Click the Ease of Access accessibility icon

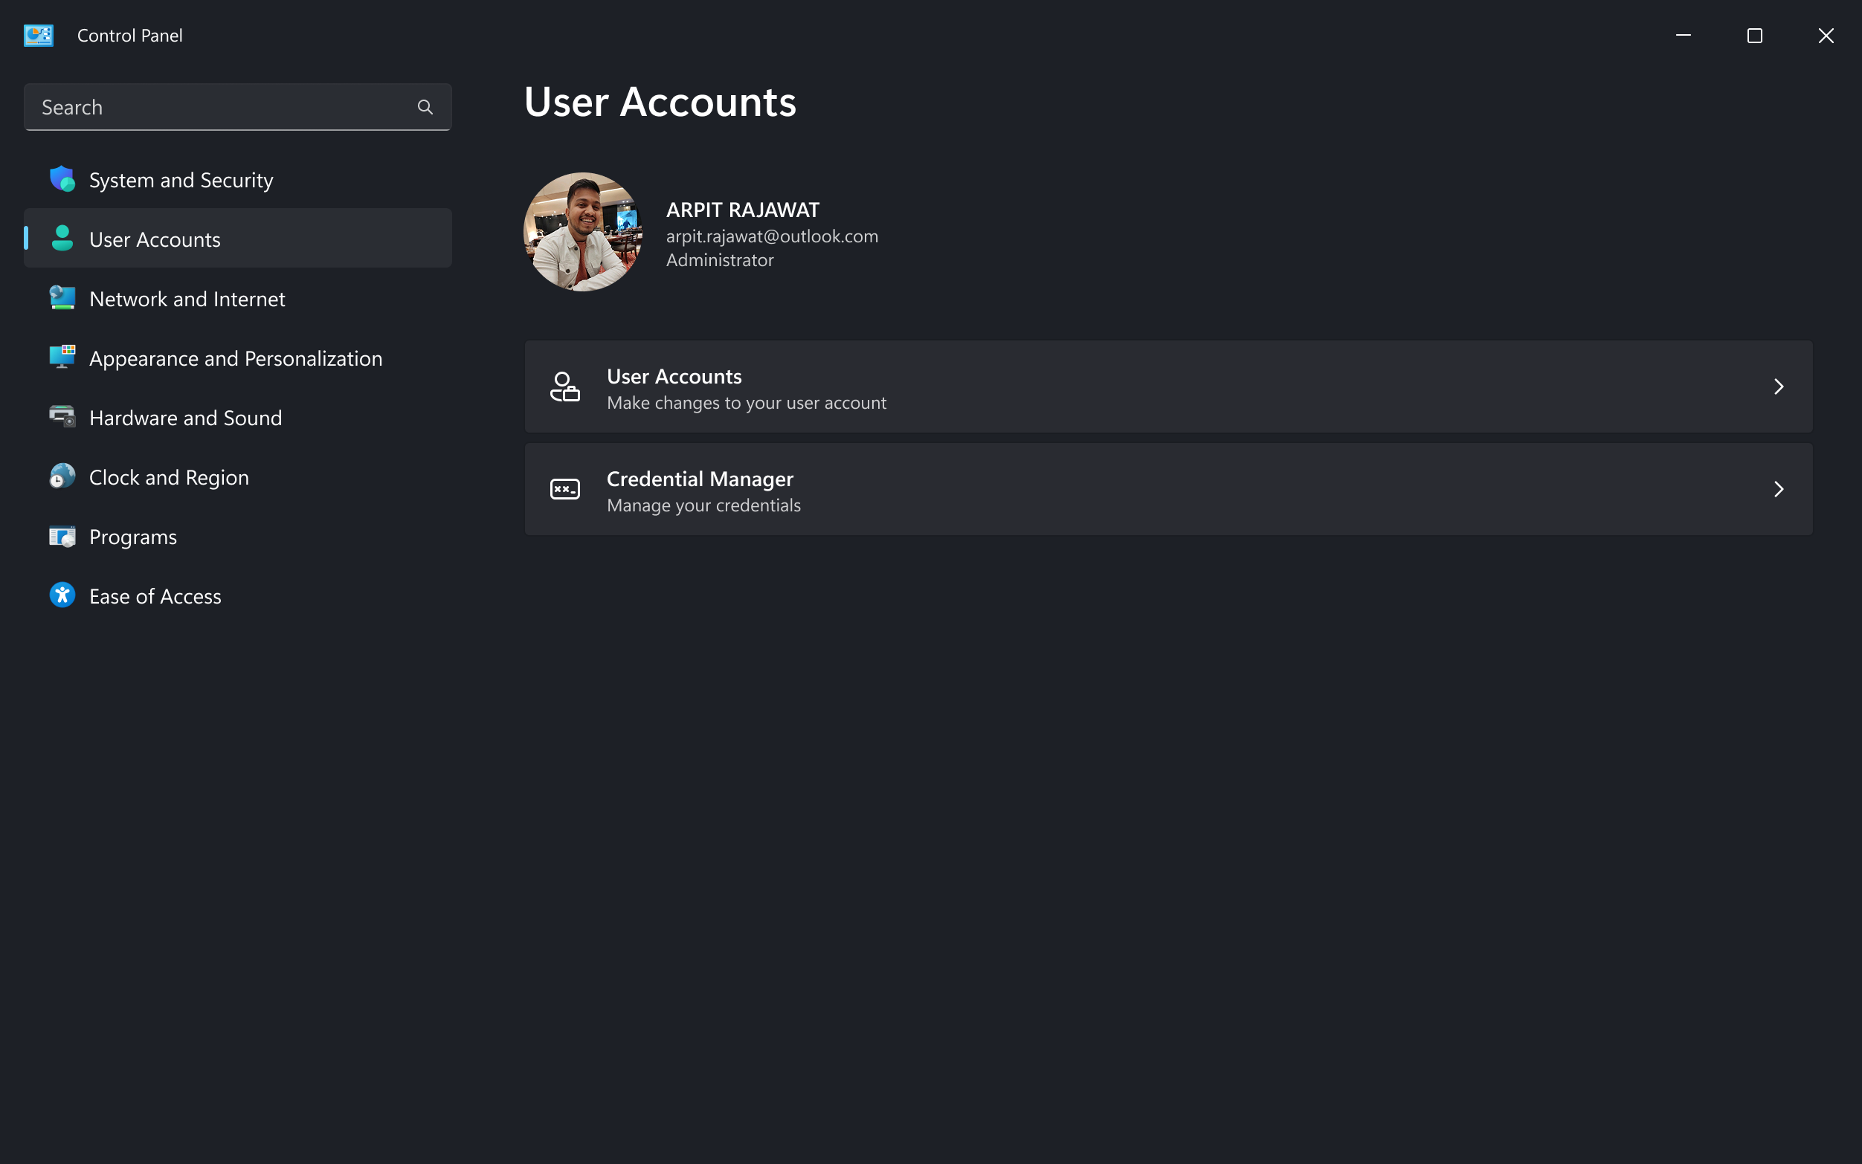(x=62, y=595)
